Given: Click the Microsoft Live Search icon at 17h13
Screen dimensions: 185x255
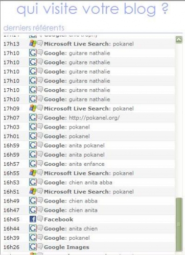Looking at the screenshot, I should [x=33, y=44].
